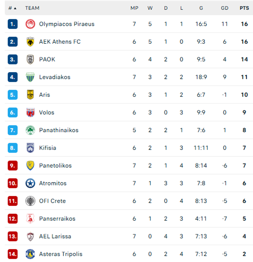
Task: Click the AEK Athens FC logo
Action: 30,42
